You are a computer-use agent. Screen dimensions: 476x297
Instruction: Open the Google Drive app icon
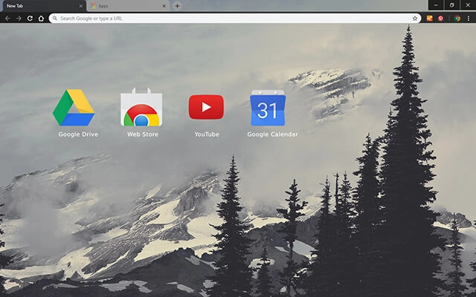click(x=74, y=108)
